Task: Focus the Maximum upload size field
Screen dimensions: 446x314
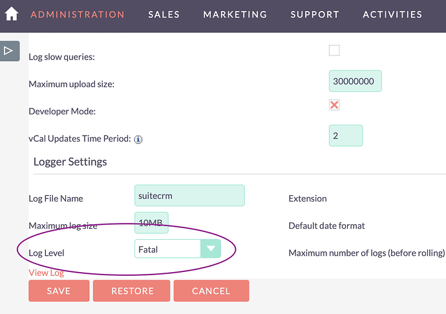Action: tap(356, 81)
